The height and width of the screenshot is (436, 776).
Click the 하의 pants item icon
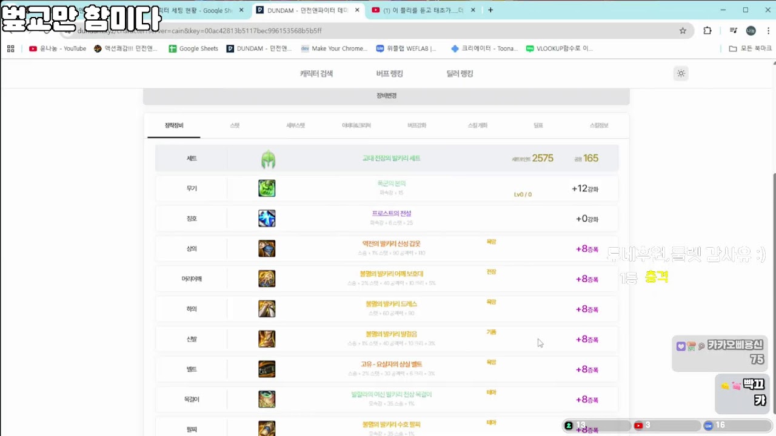click(x=267, y=309)
